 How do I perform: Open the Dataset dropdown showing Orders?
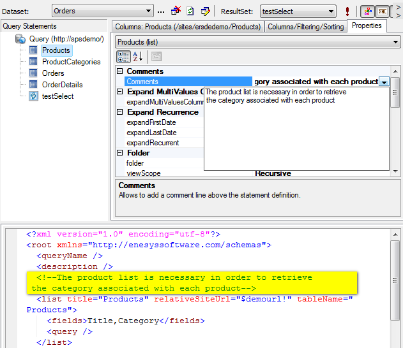coord(148,11)
